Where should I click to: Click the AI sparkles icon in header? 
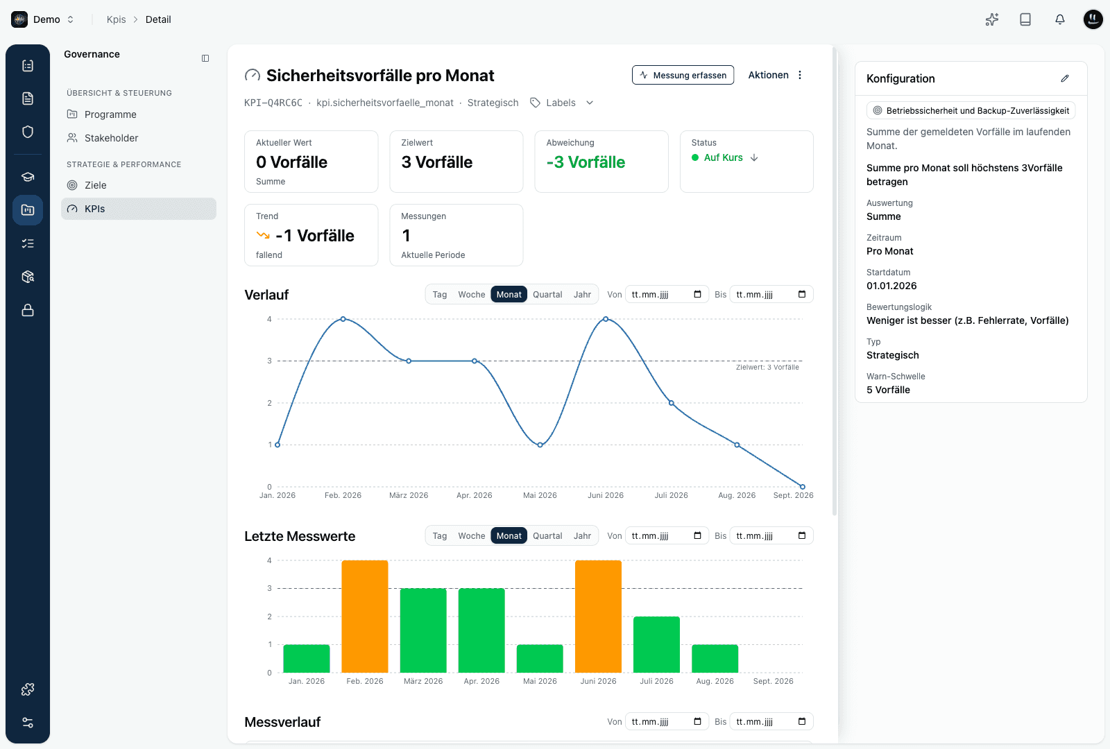pos(992,19)
